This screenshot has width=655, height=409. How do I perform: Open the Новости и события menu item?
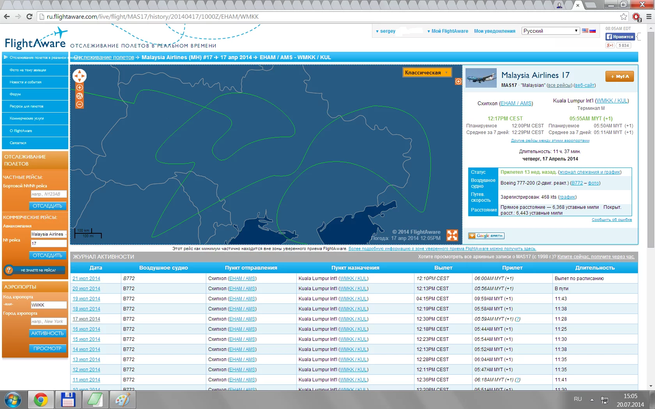(35, 82)
